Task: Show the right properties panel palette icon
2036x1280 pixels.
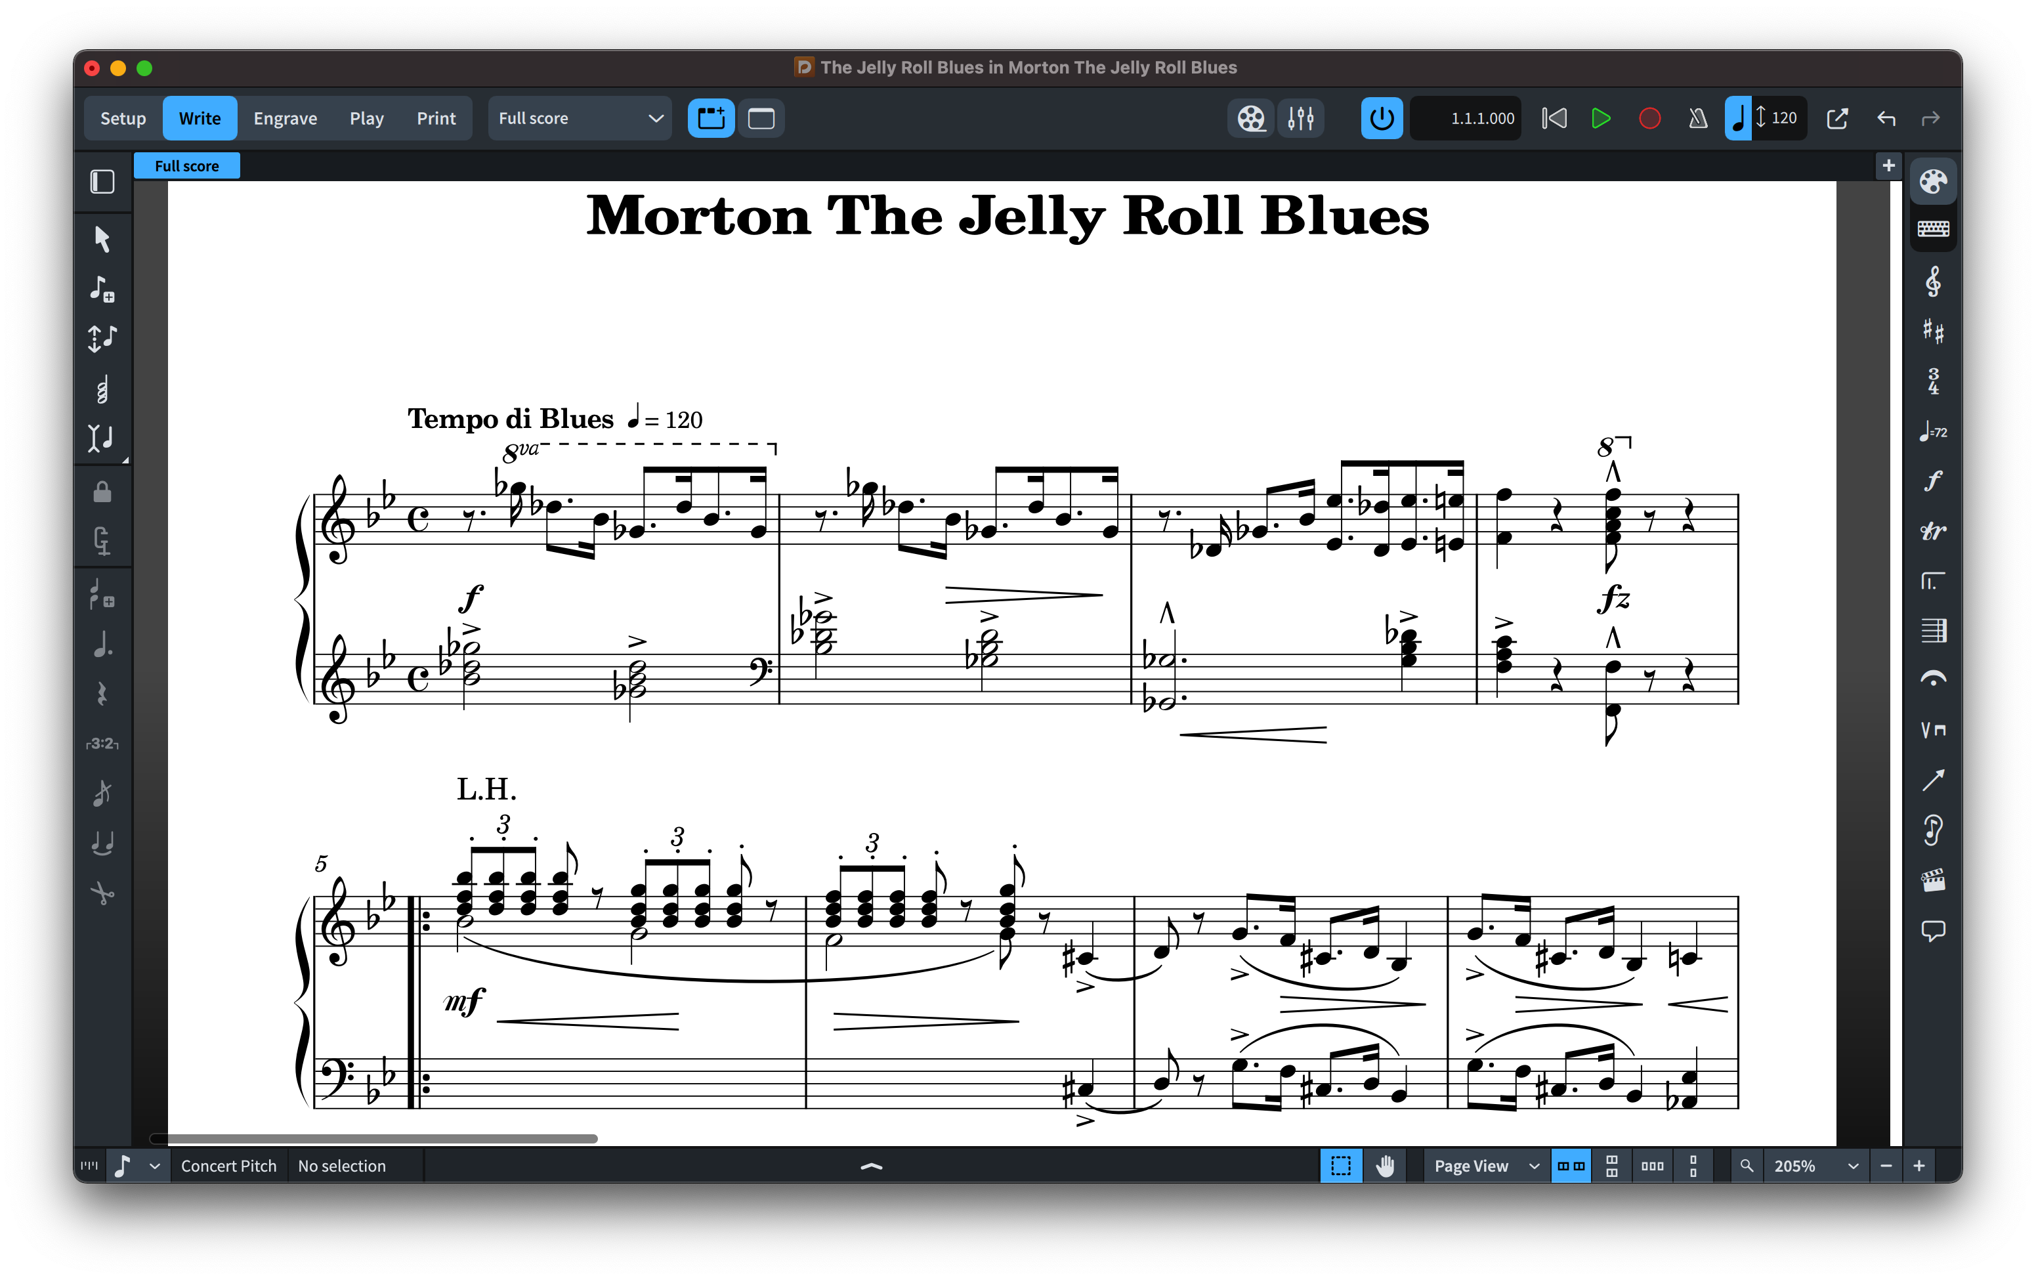Action: coord(1933,182)
